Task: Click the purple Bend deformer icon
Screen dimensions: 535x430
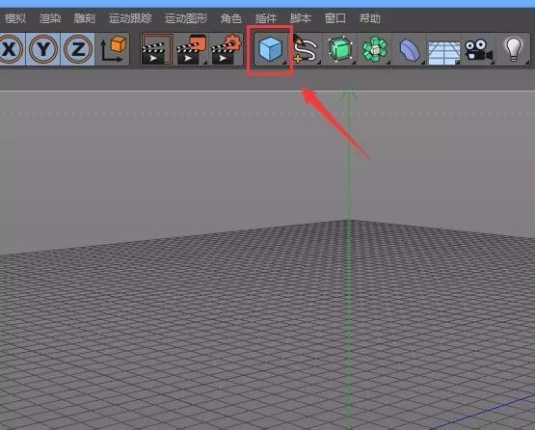Action: (x=410, y=49)
